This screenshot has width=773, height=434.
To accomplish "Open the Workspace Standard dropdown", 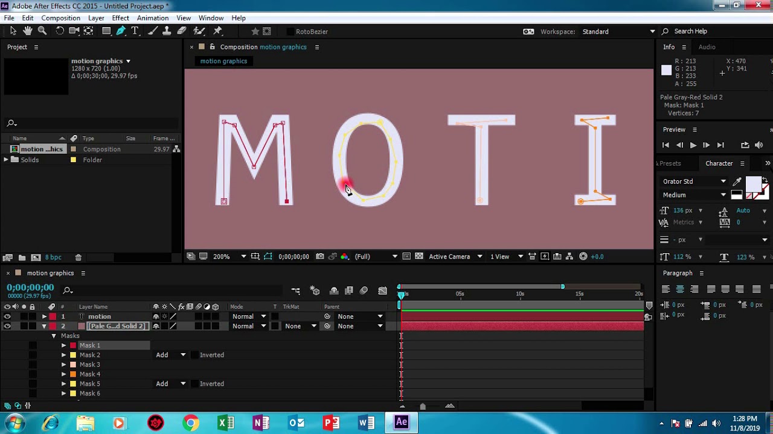I will (618, 31).
